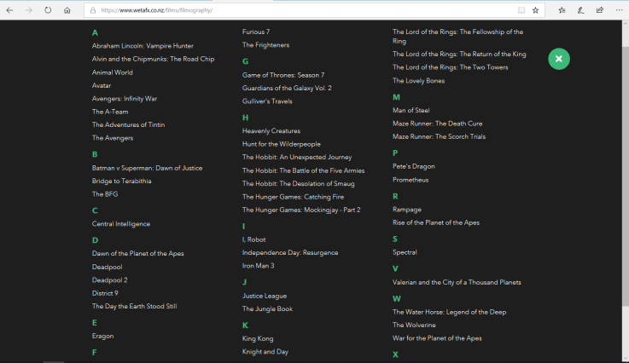Open the Avatar film link
The width and height of the screenshot is (629, 363).
(102, 85)
